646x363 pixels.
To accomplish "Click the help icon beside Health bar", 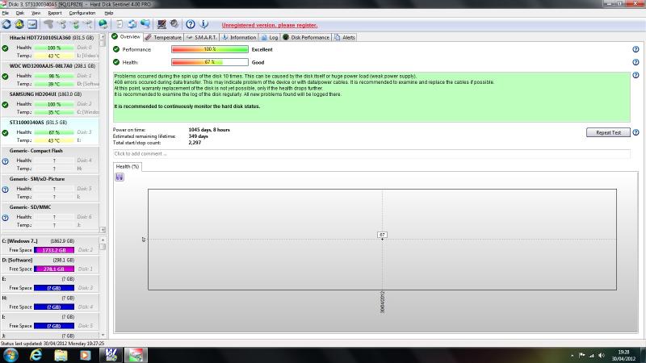I will pos(636,62).
